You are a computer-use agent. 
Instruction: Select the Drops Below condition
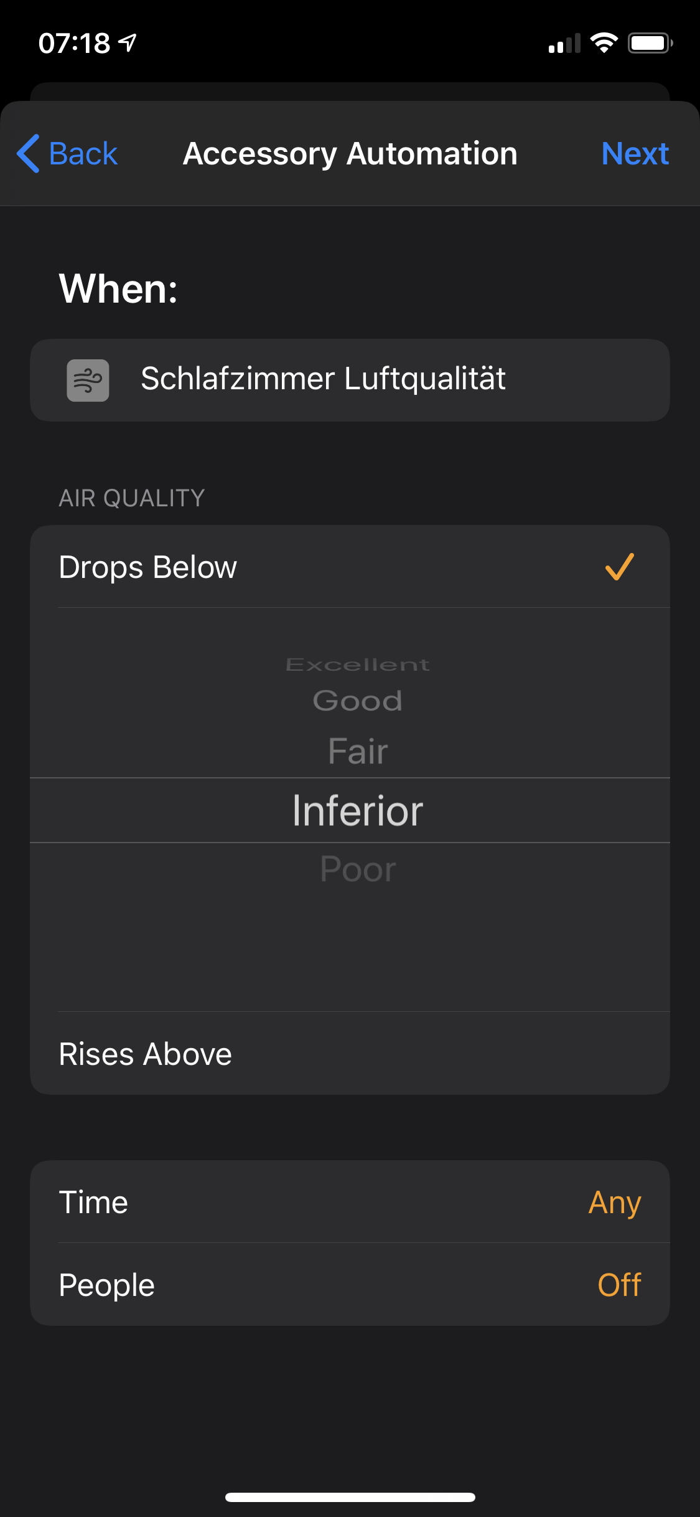(x=148, y=567)
